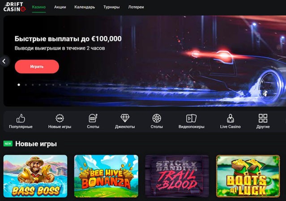Go to previous banner with left arrow
This screenshot has width=286, height=201.
pos(4,61)
